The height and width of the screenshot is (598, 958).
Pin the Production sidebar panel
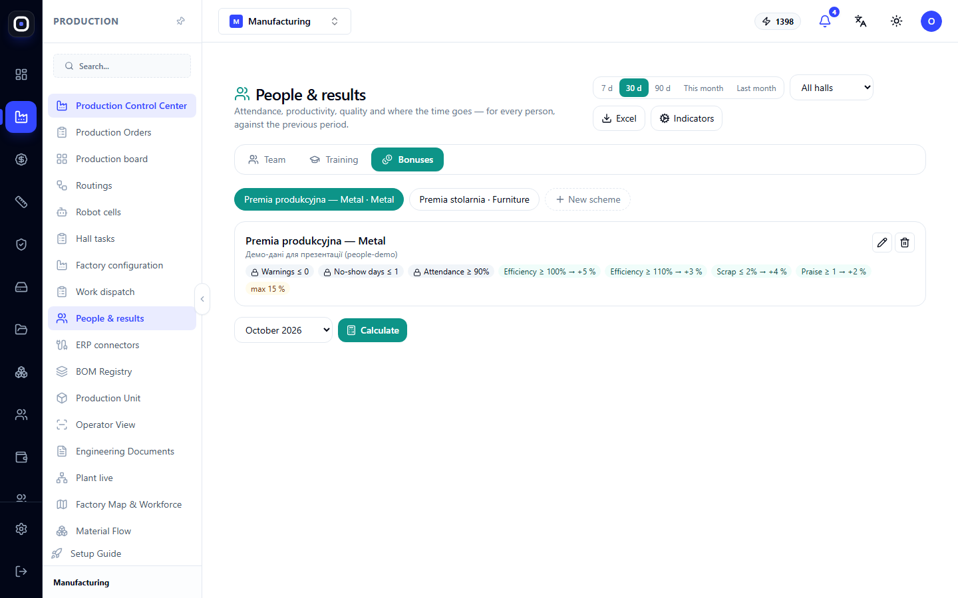180,21
